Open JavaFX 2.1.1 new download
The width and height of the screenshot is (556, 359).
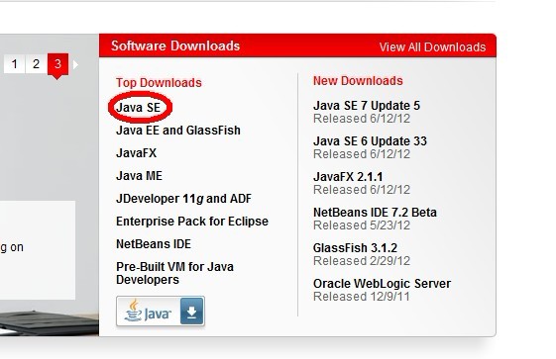tap(348, 176)
